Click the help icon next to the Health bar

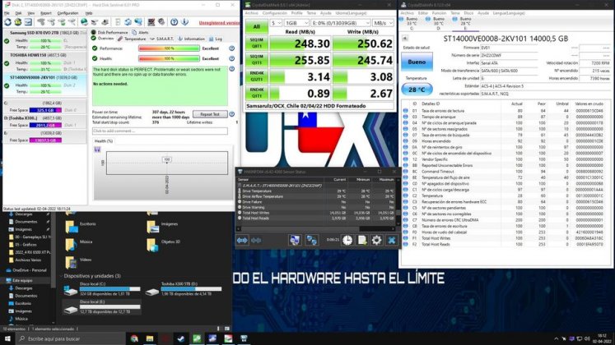[x=232, y=58]
